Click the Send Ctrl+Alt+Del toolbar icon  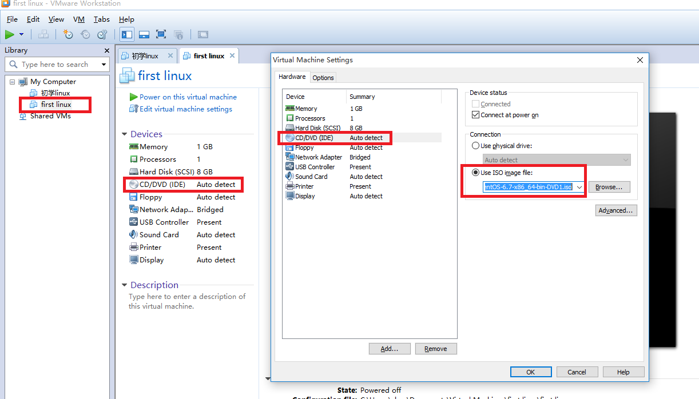(43, 35)
